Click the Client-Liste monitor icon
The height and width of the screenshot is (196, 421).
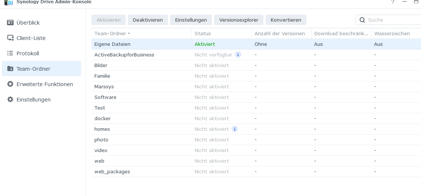point(10,38)
